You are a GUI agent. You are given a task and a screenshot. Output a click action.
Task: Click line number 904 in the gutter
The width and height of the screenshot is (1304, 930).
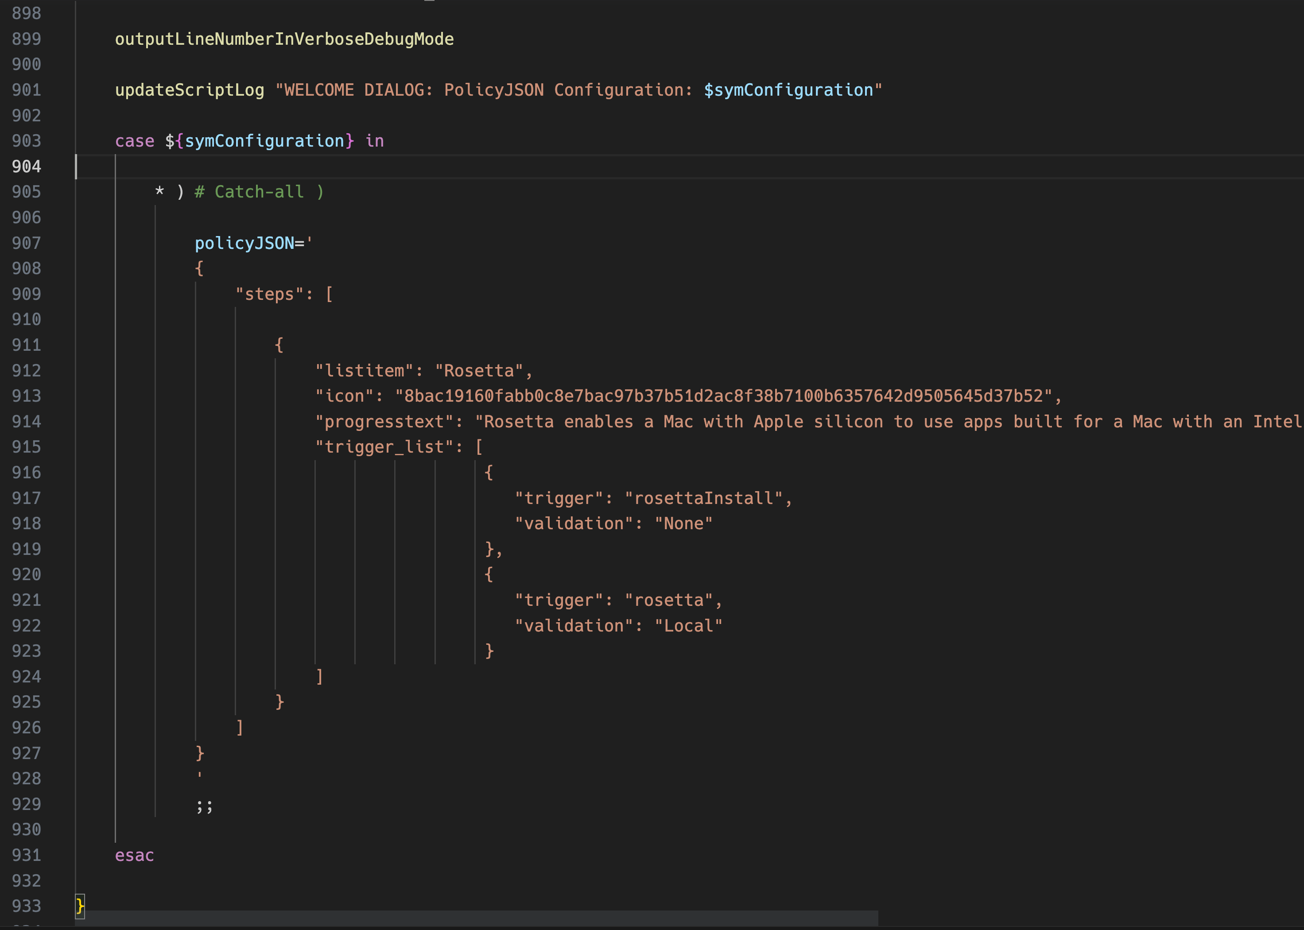26,167
